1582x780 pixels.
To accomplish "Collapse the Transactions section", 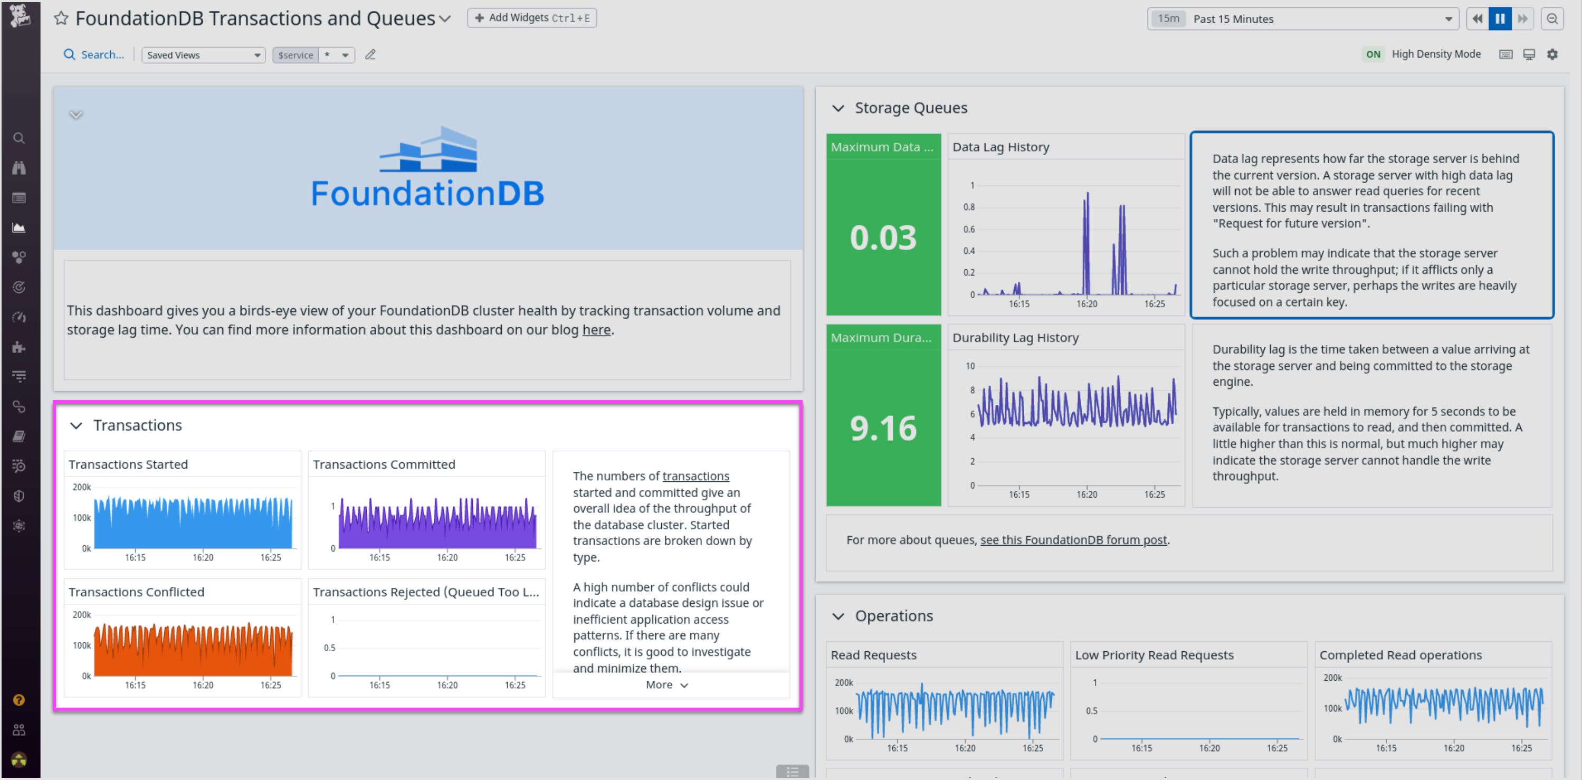I will click(x=76, y=425).
